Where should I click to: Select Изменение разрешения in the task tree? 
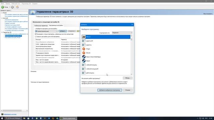tap(12, 20)
